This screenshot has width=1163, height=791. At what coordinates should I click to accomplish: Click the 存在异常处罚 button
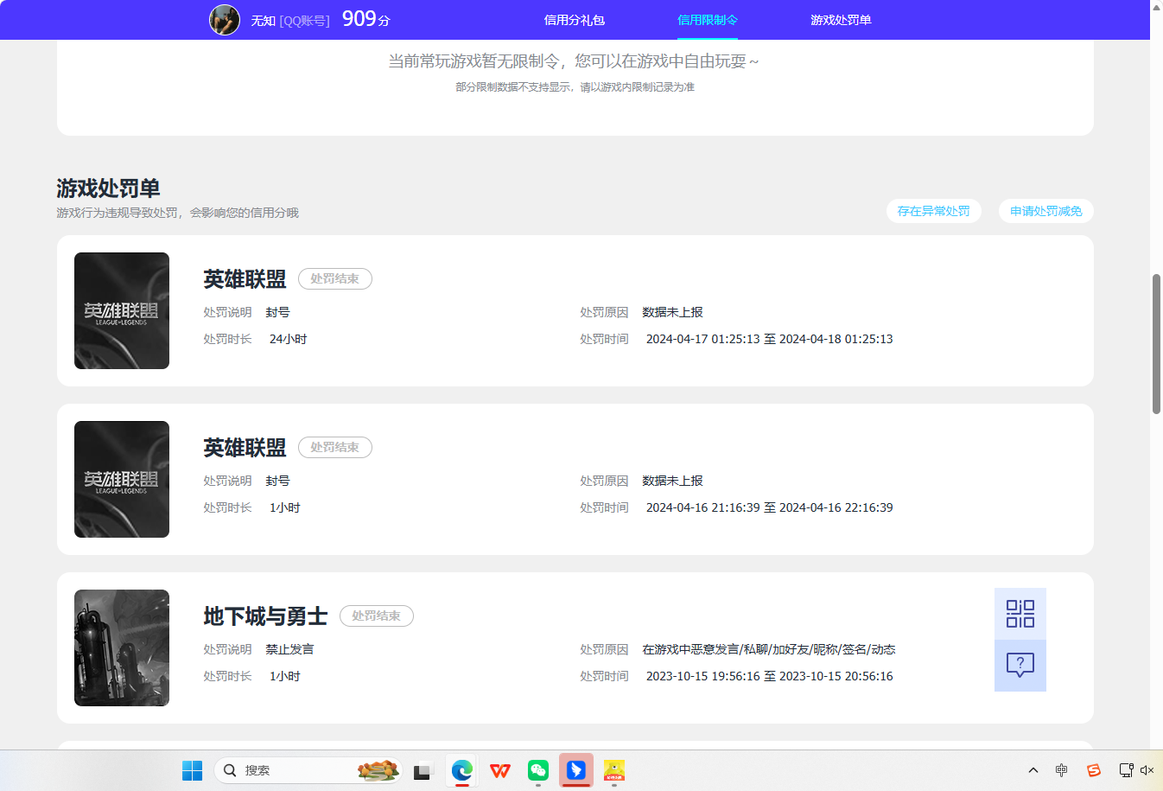[934, 211]
